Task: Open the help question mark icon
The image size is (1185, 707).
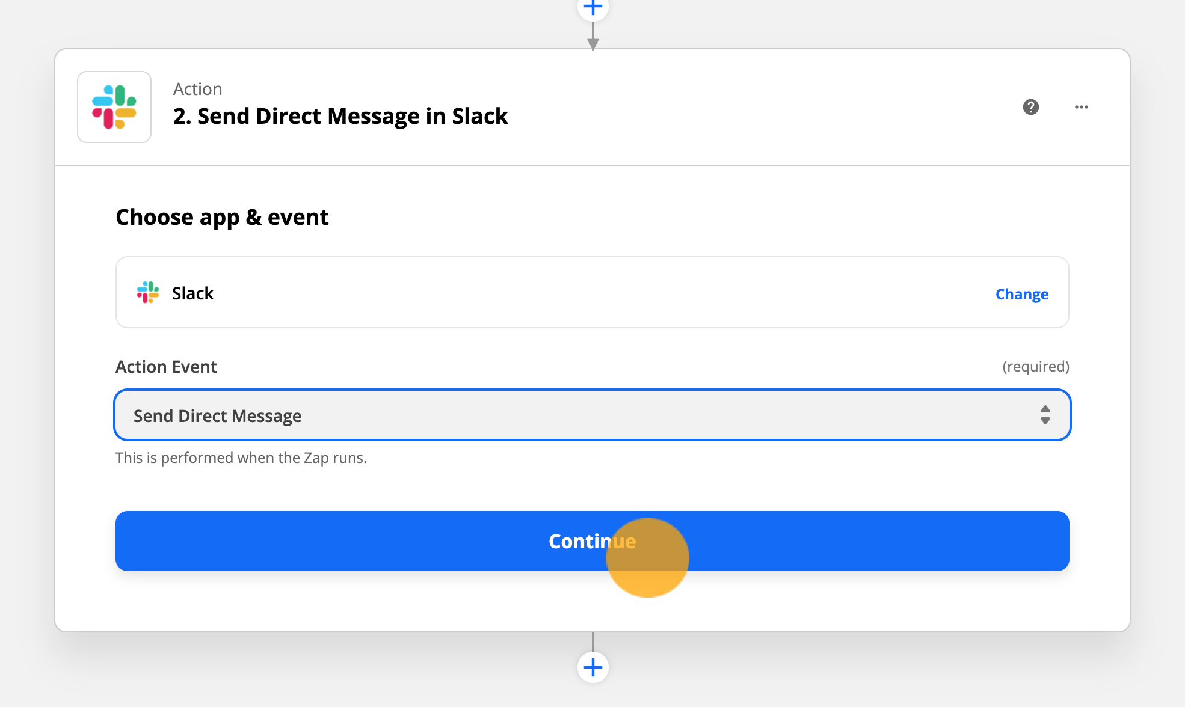Action: (1031, 107)
